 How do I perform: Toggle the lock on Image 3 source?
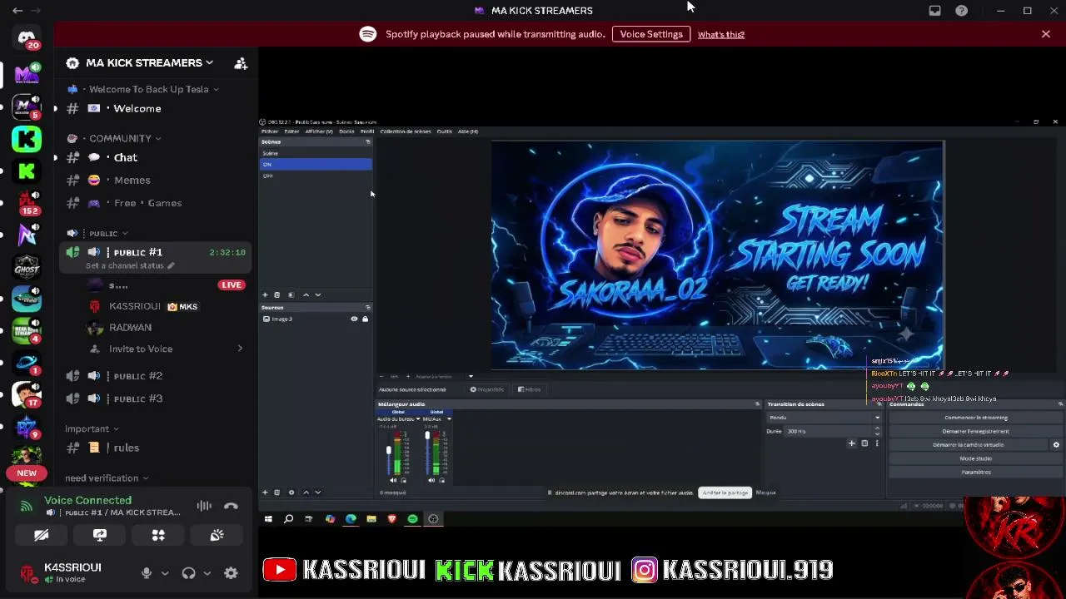(365, 319)
